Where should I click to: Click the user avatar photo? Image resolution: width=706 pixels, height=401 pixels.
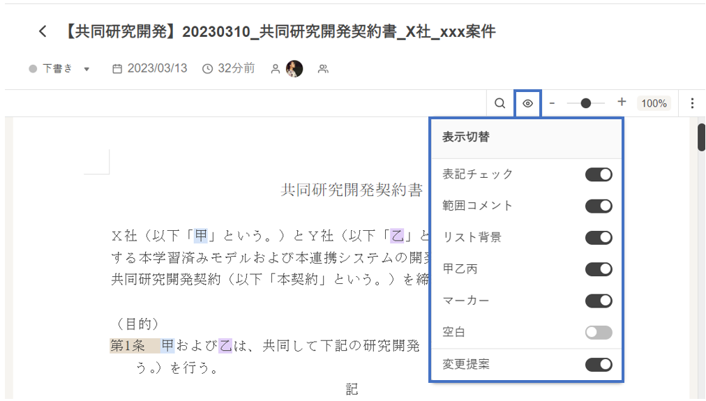294,68
